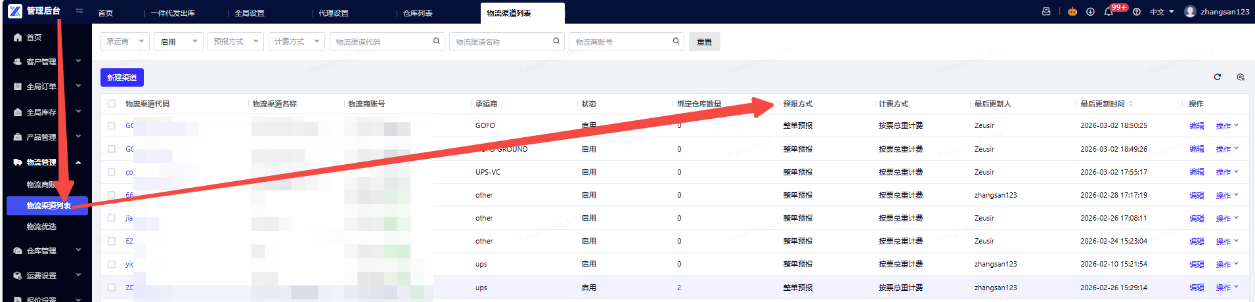Click the 重置 reset button
Screen dimensions: 1255x302
(x=705, y=41)
